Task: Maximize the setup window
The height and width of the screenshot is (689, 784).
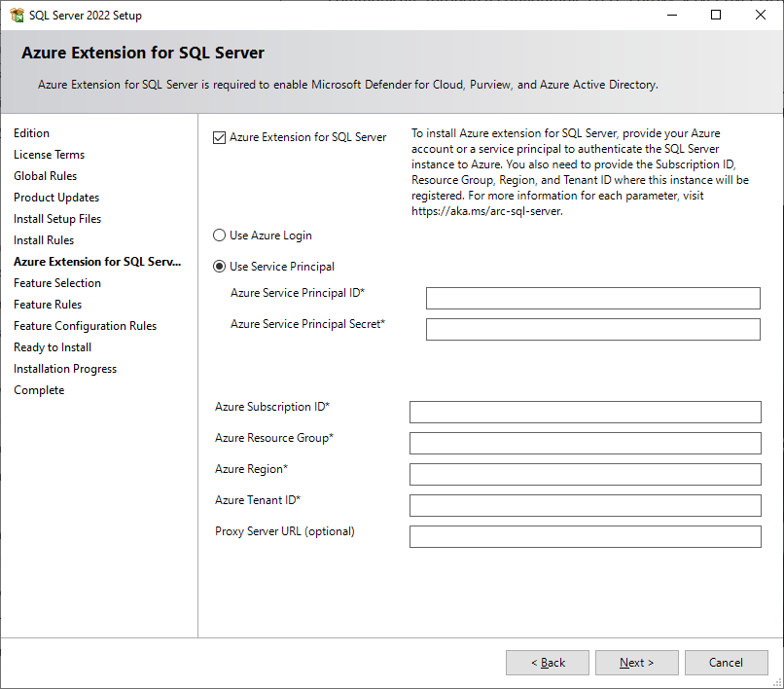Action: pos(716,15)
